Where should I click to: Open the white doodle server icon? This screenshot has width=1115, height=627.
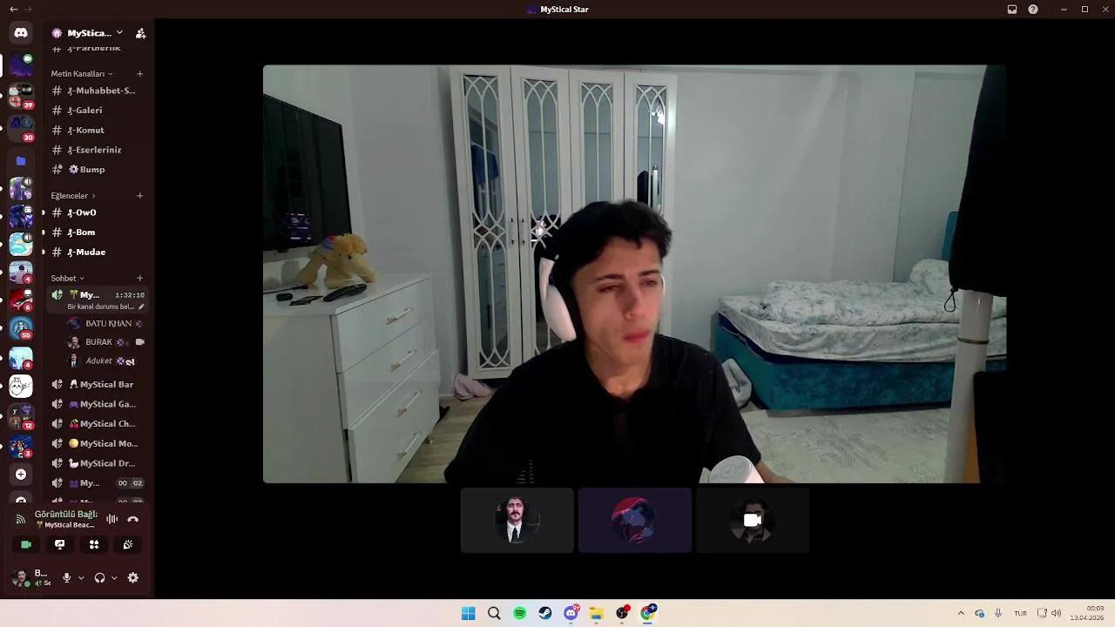(x=21, y=386)
